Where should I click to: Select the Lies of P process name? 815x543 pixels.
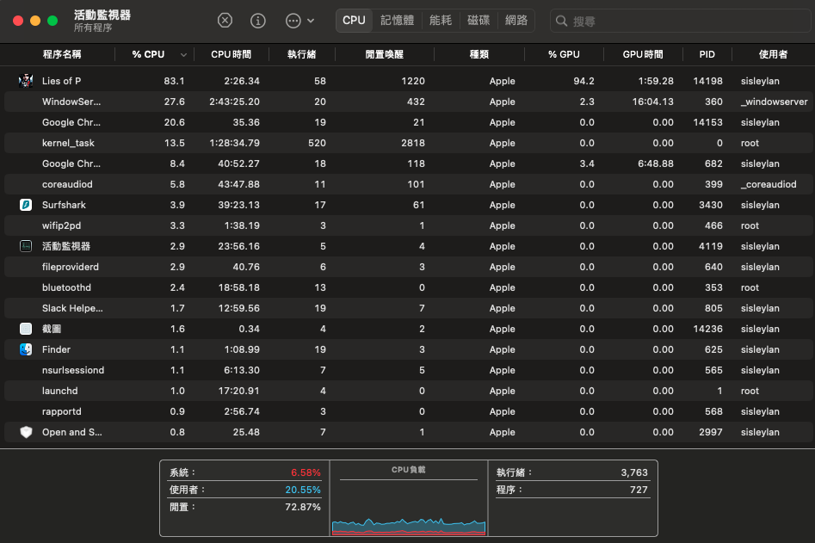tap(61, 81)
